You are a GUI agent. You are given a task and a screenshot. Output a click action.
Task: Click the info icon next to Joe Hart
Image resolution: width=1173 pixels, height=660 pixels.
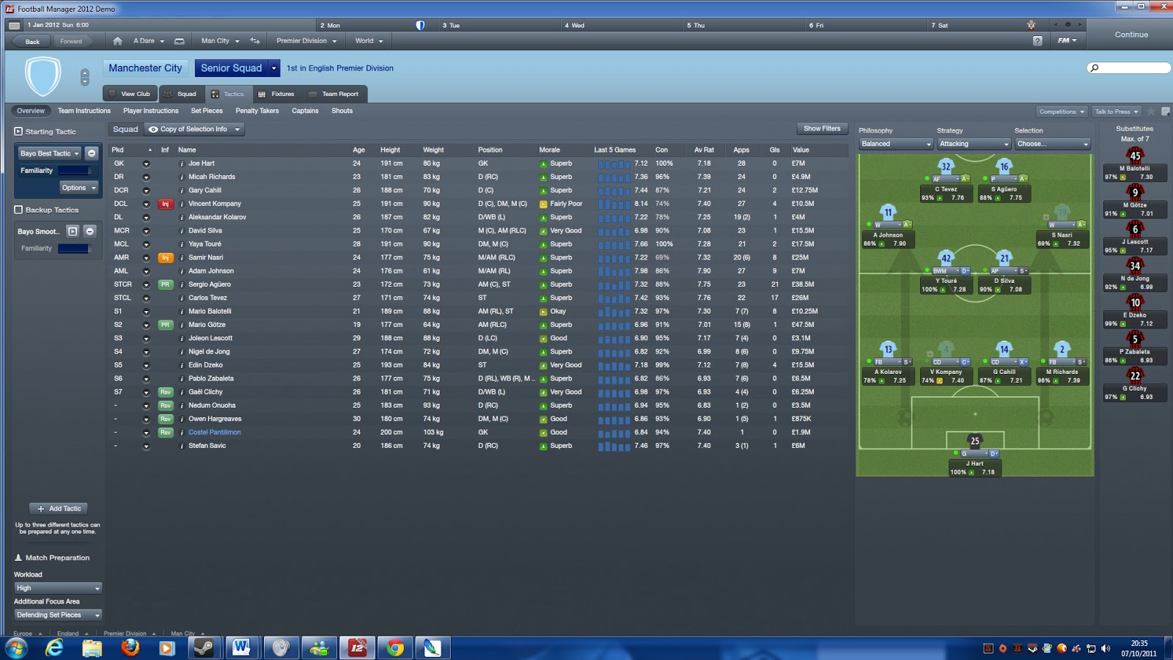tap(181, 163)
